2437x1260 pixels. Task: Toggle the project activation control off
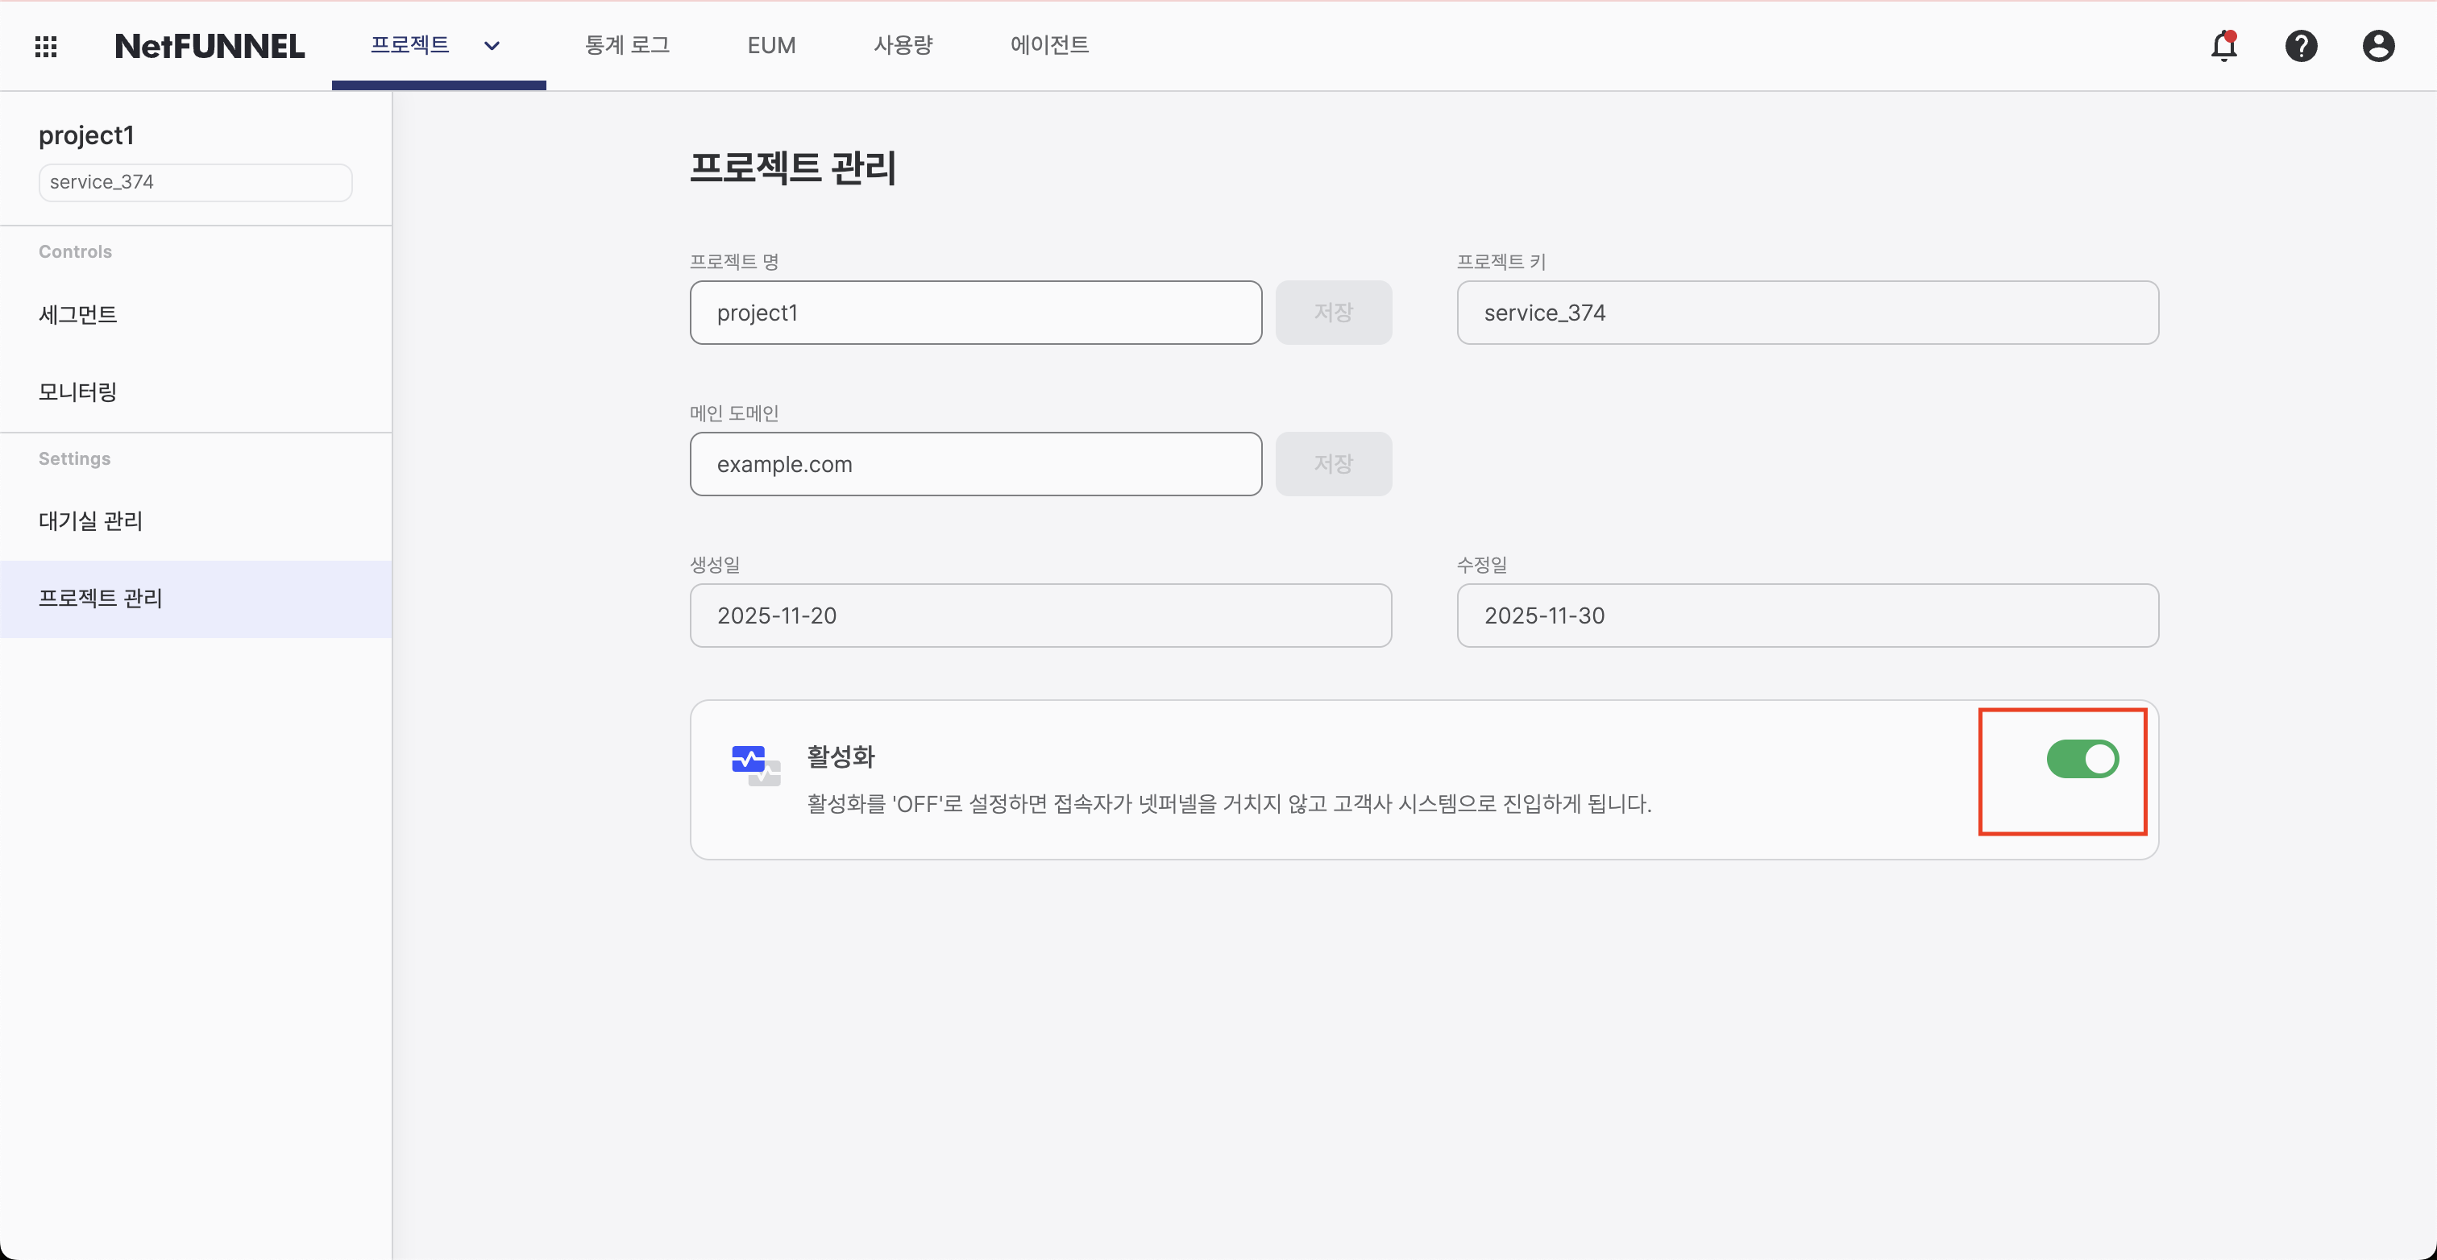pos(2082,758)
